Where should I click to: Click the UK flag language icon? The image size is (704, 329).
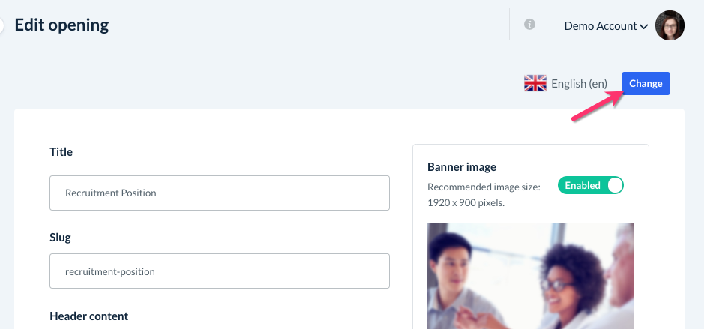[535, 83]
